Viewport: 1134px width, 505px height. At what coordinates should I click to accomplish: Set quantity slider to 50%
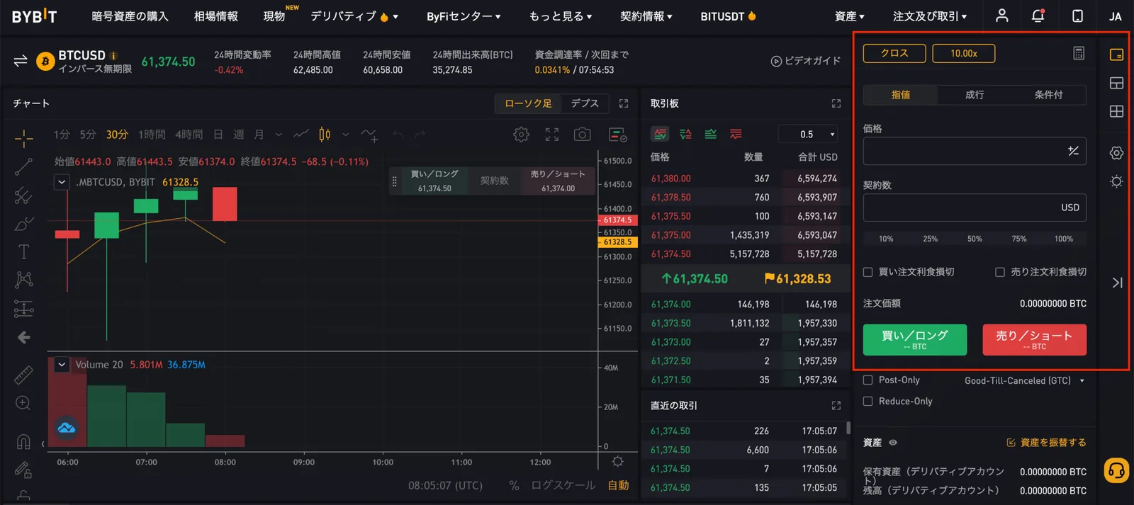click(975, 239)
